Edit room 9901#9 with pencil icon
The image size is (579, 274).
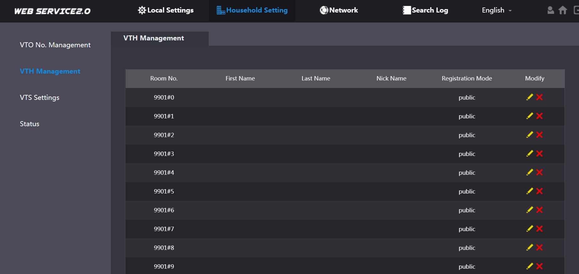(529, 266)
